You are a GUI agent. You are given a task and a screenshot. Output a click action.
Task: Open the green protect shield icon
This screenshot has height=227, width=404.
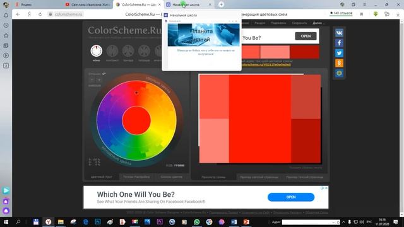[x=376, y=14]
